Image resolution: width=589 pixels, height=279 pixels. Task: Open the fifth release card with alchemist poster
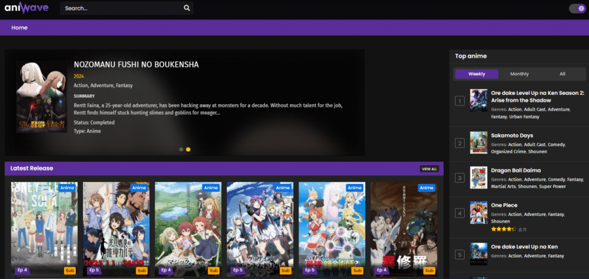click(332, 229)
